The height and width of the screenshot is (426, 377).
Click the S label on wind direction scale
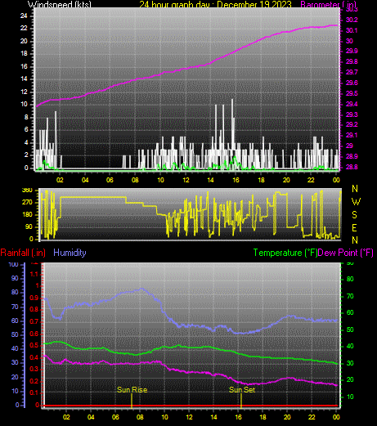point(354,215)
